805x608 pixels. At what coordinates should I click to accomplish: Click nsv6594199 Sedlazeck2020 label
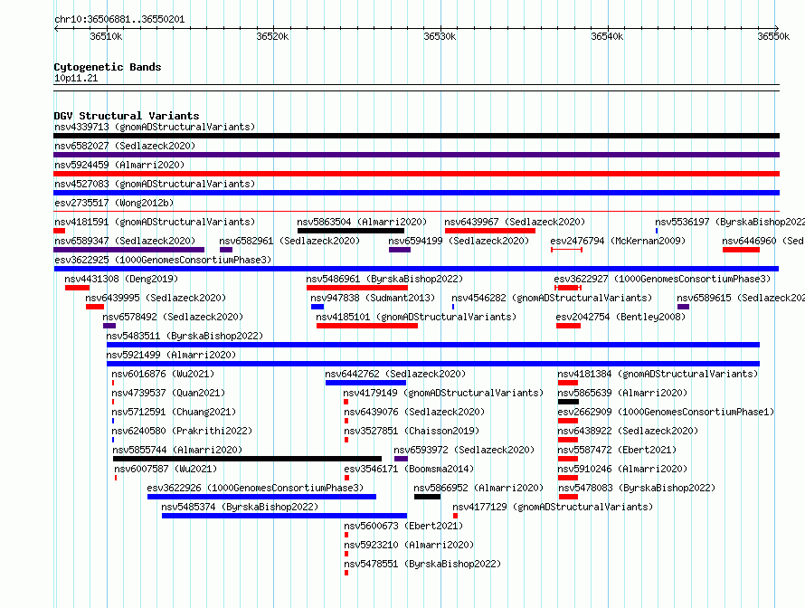pyautogui.click(x=459, y=241)
